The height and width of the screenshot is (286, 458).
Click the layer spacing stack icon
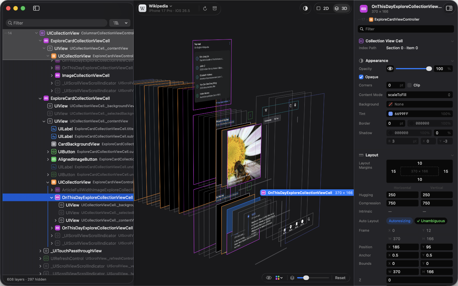292,278
